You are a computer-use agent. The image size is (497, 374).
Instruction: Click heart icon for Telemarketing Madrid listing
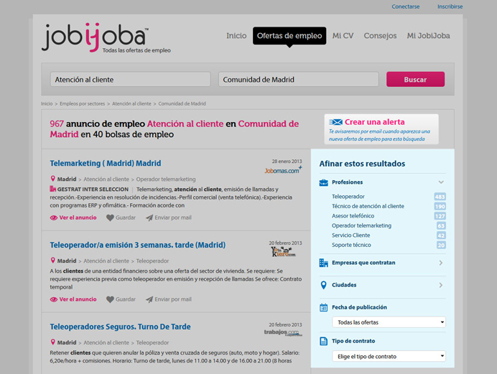[110, 218]
